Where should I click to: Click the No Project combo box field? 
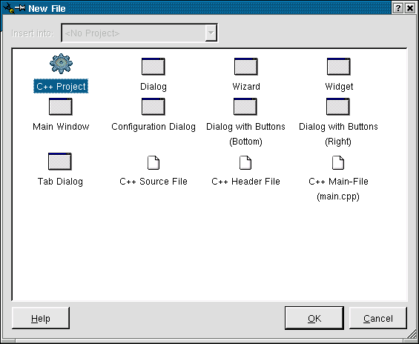[139, 33]
